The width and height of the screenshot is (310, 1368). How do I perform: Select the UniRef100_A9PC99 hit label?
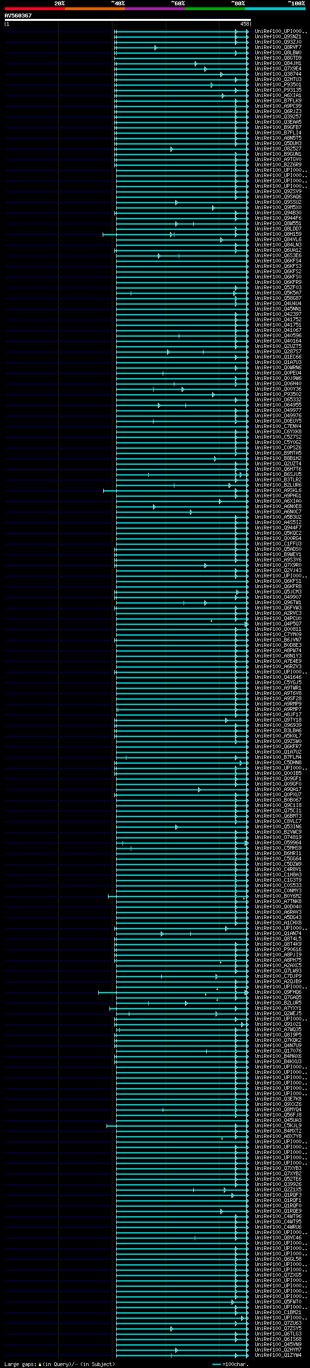click(x=278, y=106)
